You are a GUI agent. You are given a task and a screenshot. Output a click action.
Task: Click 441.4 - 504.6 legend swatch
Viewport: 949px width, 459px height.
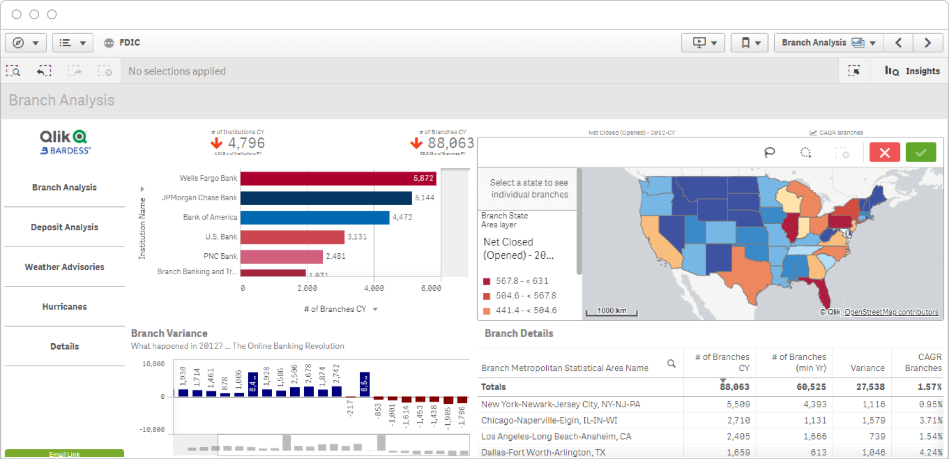[487, 311]
